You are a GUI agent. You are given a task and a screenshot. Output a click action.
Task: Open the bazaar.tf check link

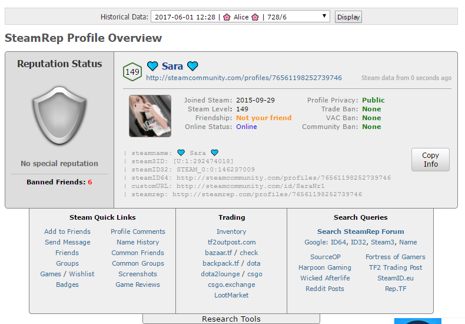pos(249,253)
